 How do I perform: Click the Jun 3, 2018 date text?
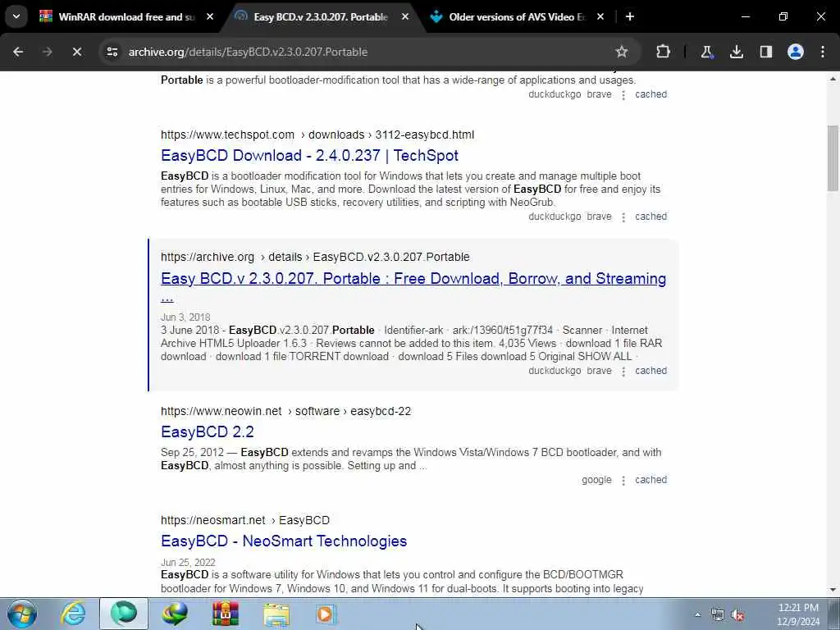[x=185, y=317]
